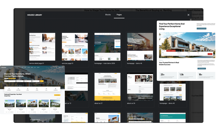Close the Houzez Library dialog
This screenshot has width=217, height=131.
coord(188,15)
